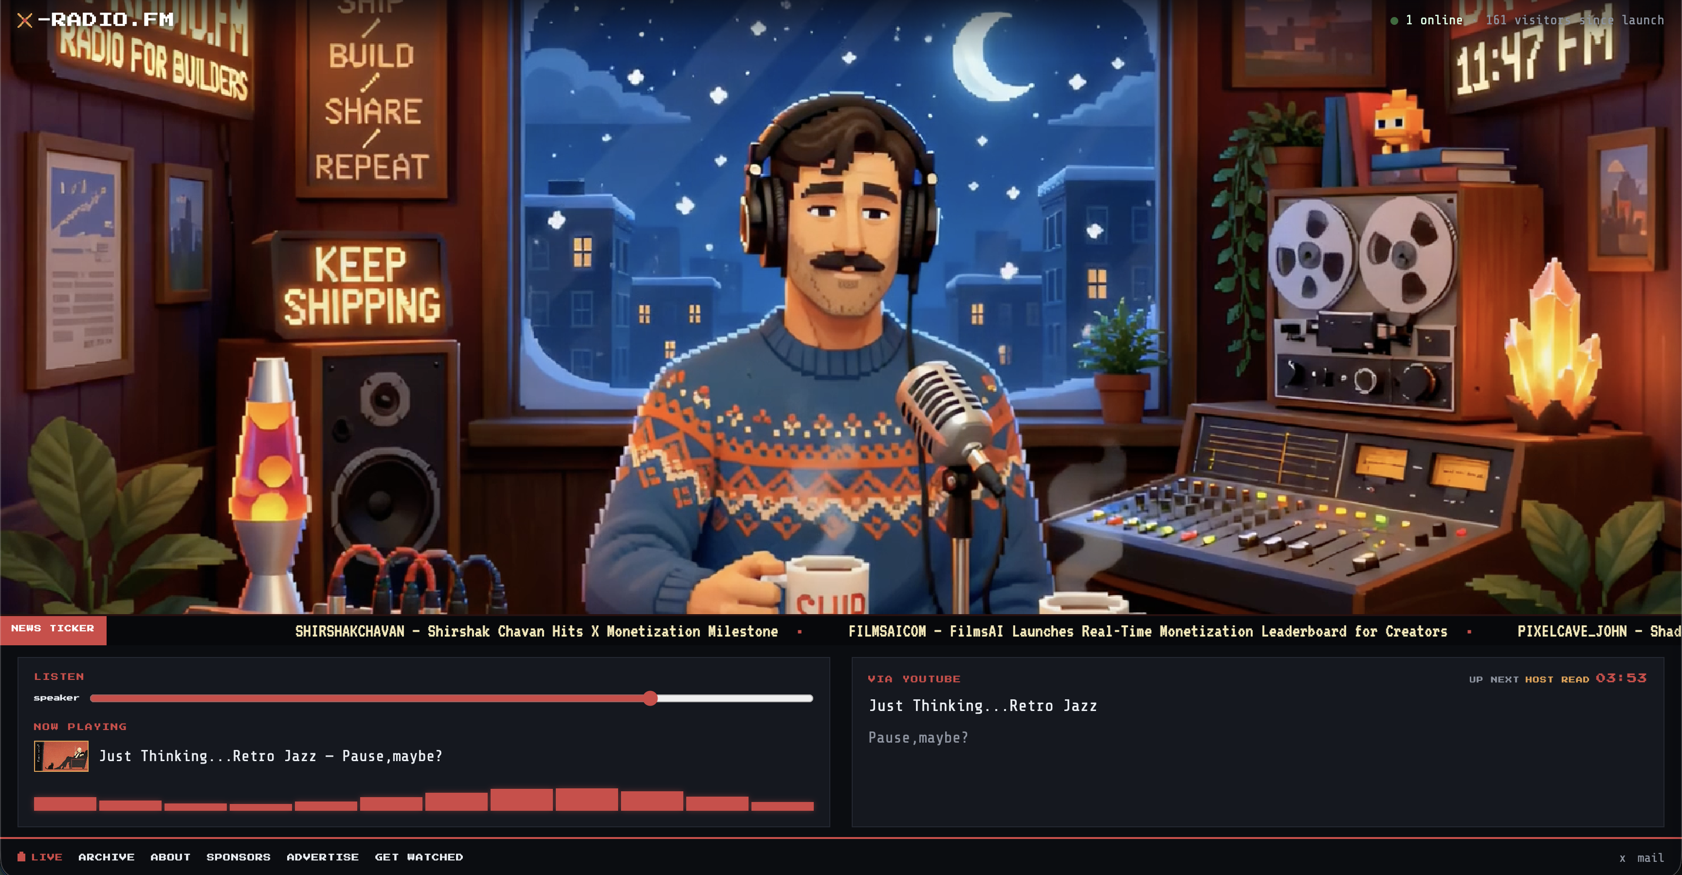The image size is (1682, 875).
Task: Click the HOST READ label
Action: [x=1556, y=679]
